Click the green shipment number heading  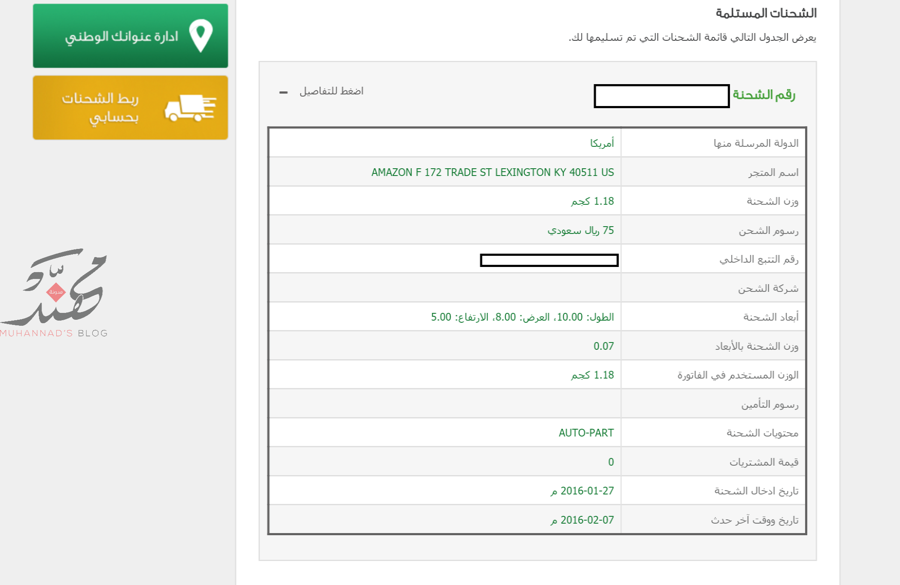coord(763,95)
